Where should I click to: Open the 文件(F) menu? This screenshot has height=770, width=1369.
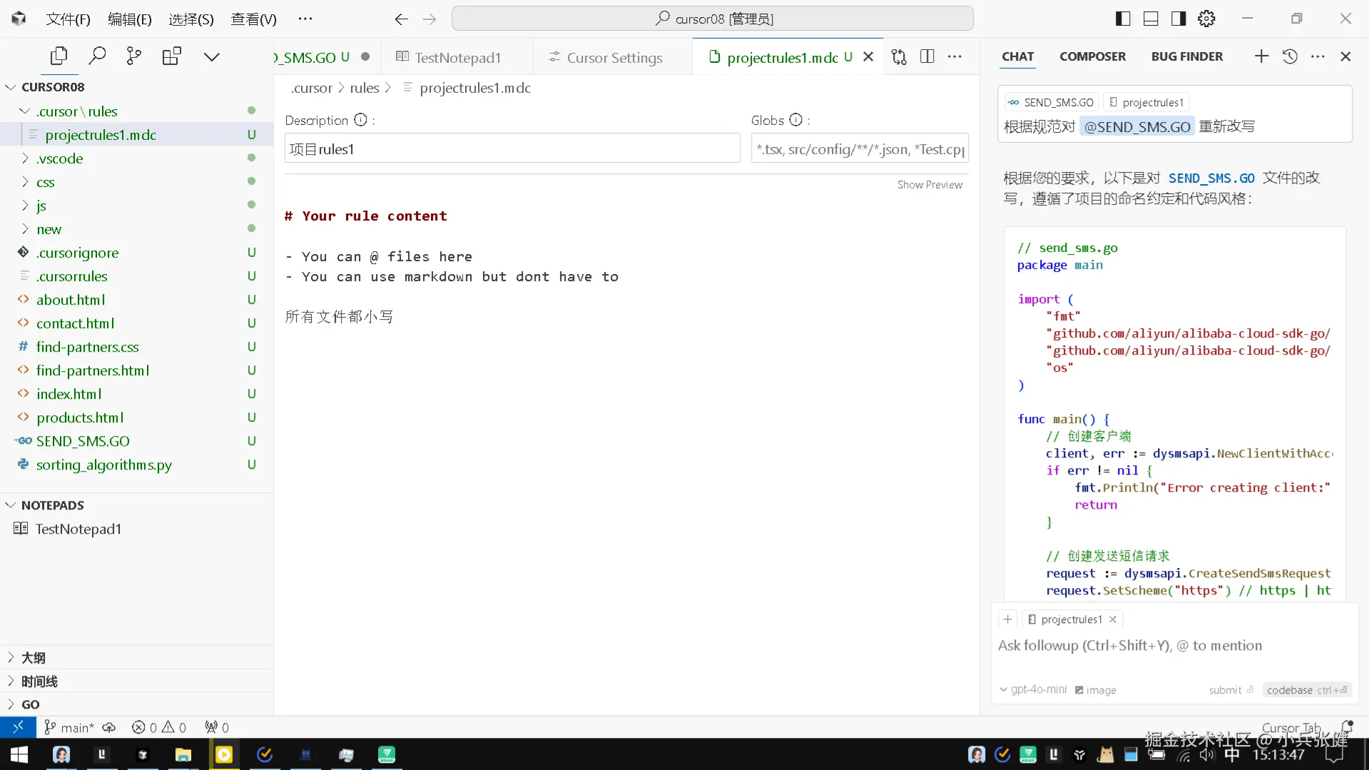pos(68,19)
